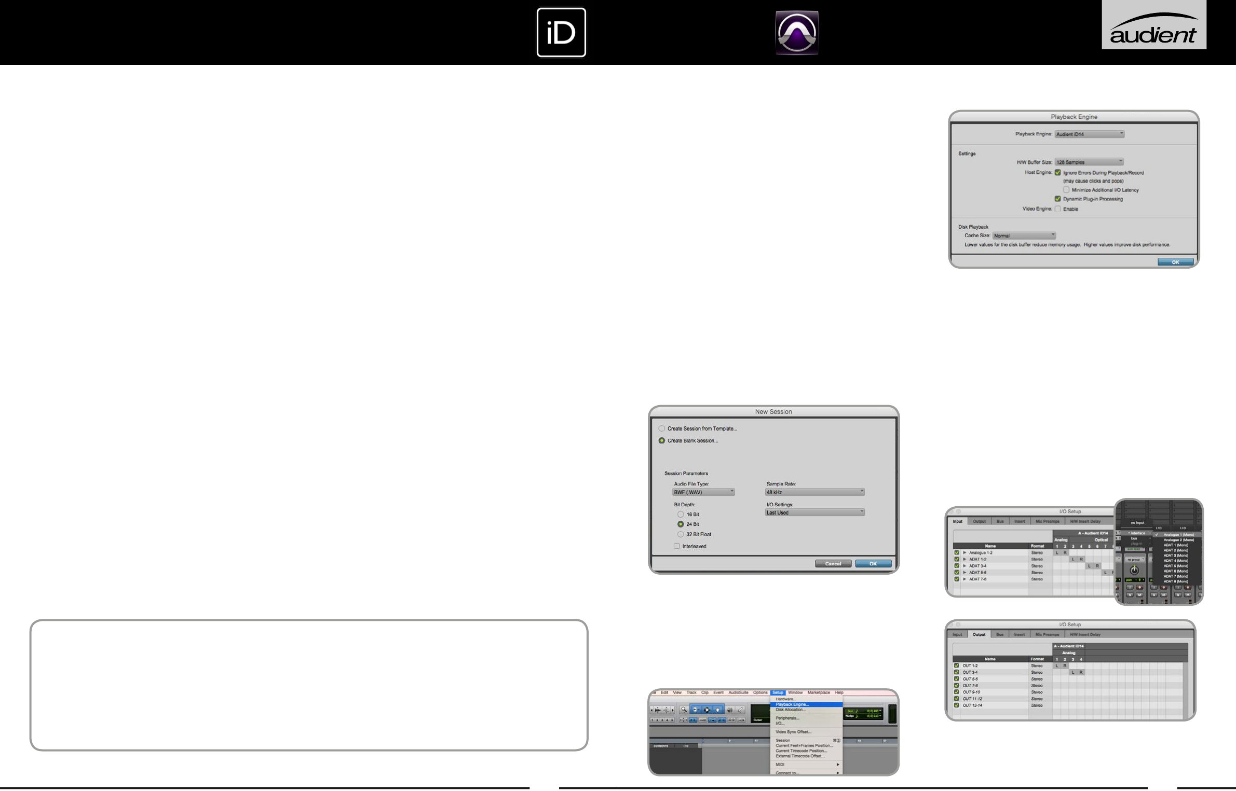
Task: Select the Grabber hand tool
Action: (x=718, y=710)
